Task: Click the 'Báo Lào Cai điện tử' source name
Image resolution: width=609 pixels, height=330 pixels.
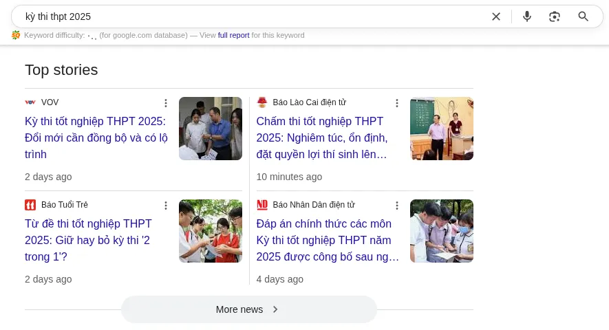Action: [309, 102]
